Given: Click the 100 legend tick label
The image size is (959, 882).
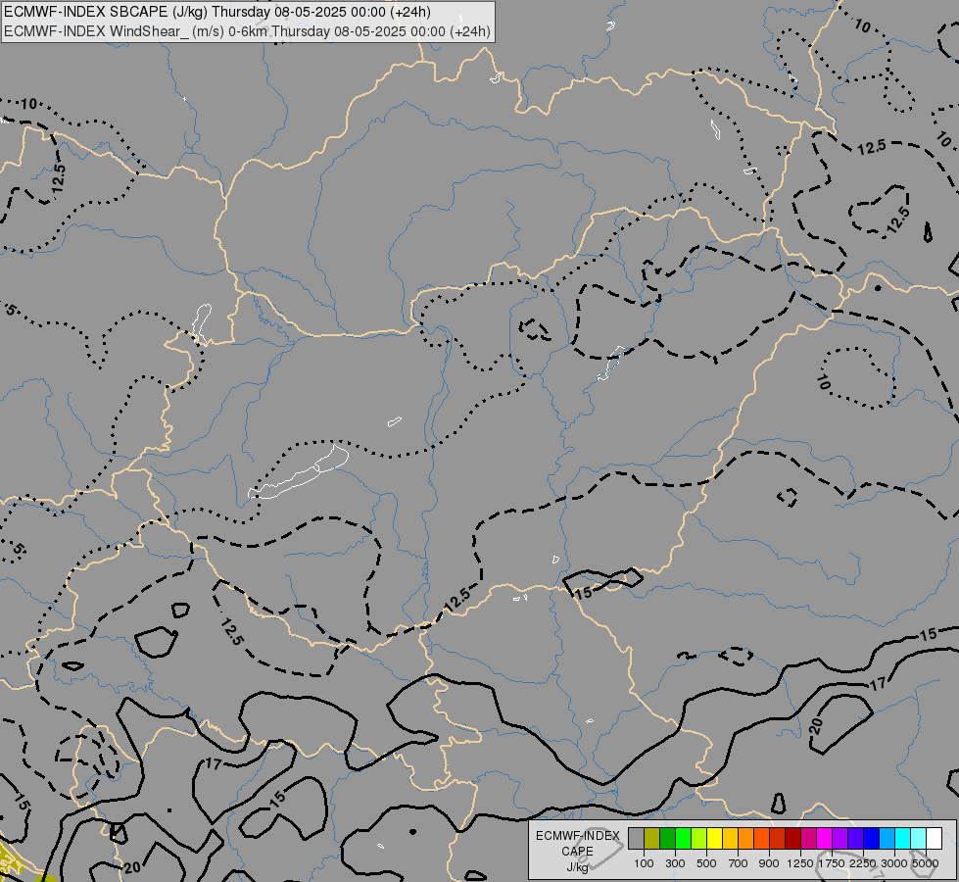Looking at the screenshot, I should 644,863.
